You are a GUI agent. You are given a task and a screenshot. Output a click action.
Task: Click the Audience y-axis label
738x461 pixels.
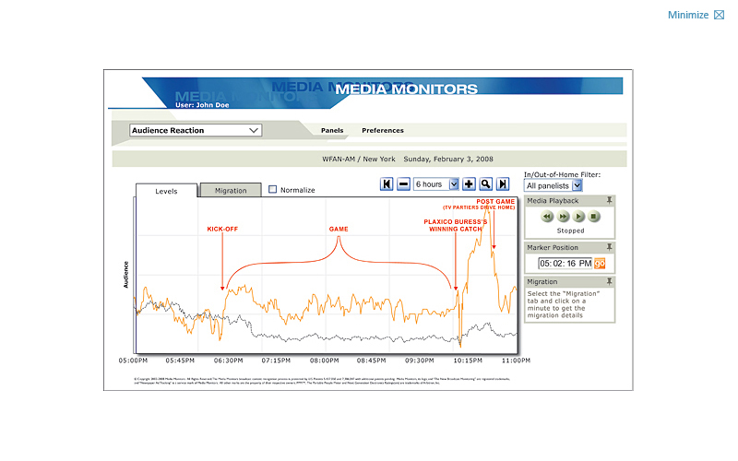[125, 275]
